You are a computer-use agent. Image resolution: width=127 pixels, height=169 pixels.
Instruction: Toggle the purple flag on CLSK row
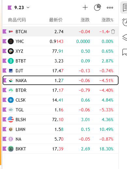[5, 100]
